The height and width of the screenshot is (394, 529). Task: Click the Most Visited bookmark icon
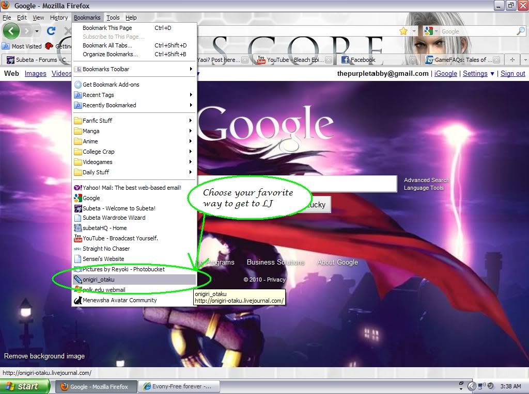pyautogui.click(x=6, y=46)
